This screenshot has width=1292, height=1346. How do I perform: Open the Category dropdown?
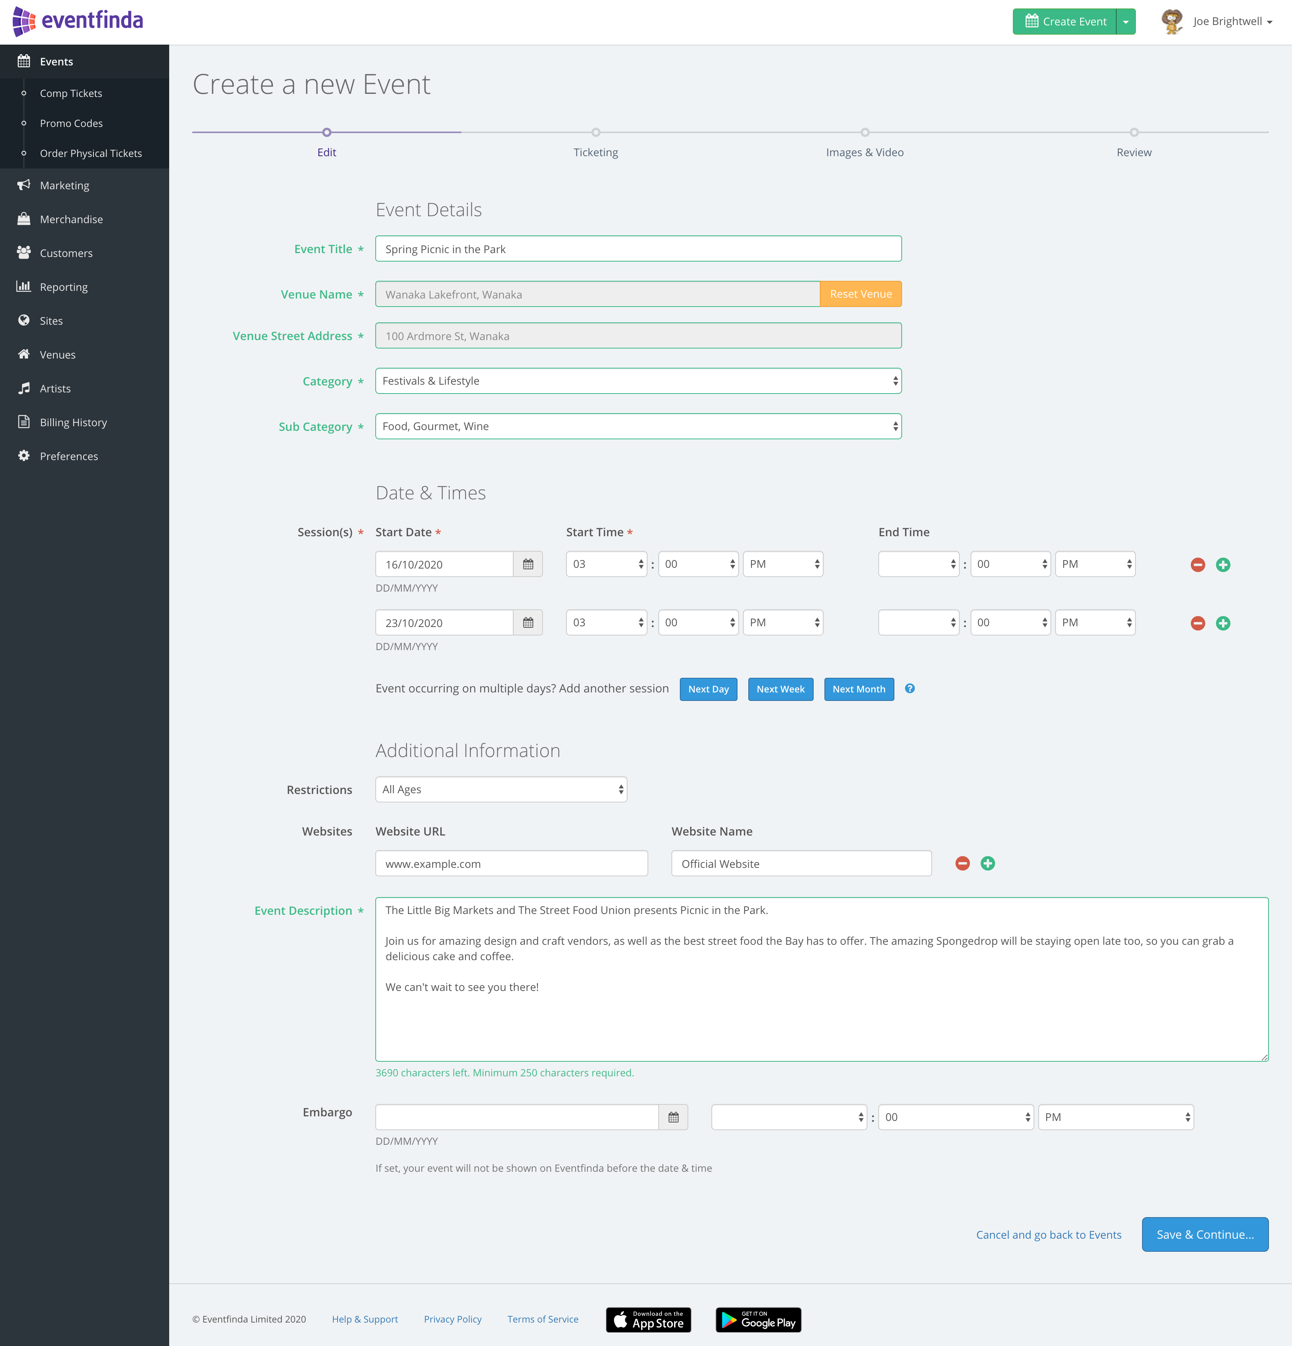[x=638, y=381]
